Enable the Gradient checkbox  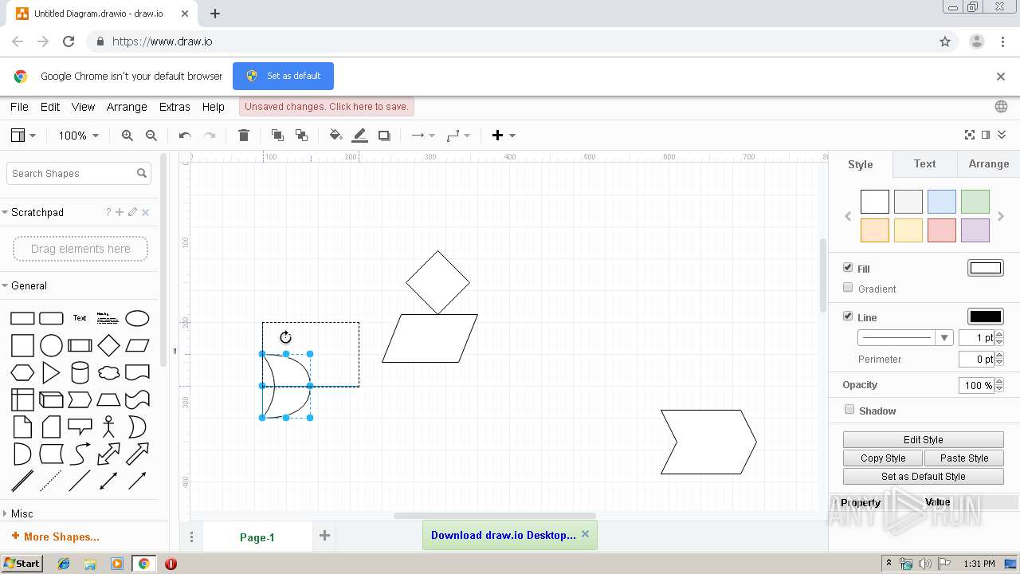point(848,288)
